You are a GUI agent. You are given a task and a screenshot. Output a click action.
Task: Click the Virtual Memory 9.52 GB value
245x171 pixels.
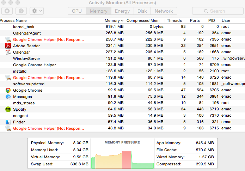(x=81, y=157)
